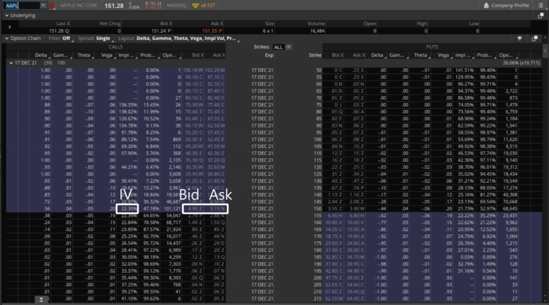The height and width of the screenshot is (305, 549).
Task: Pop out the Underlying section with its detach icon
Action: click(x=540, y=16)
